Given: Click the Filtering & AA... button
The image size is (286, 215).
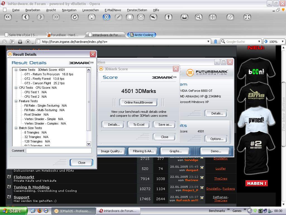Looking at the screenshot, I should [x=143, y=151].
